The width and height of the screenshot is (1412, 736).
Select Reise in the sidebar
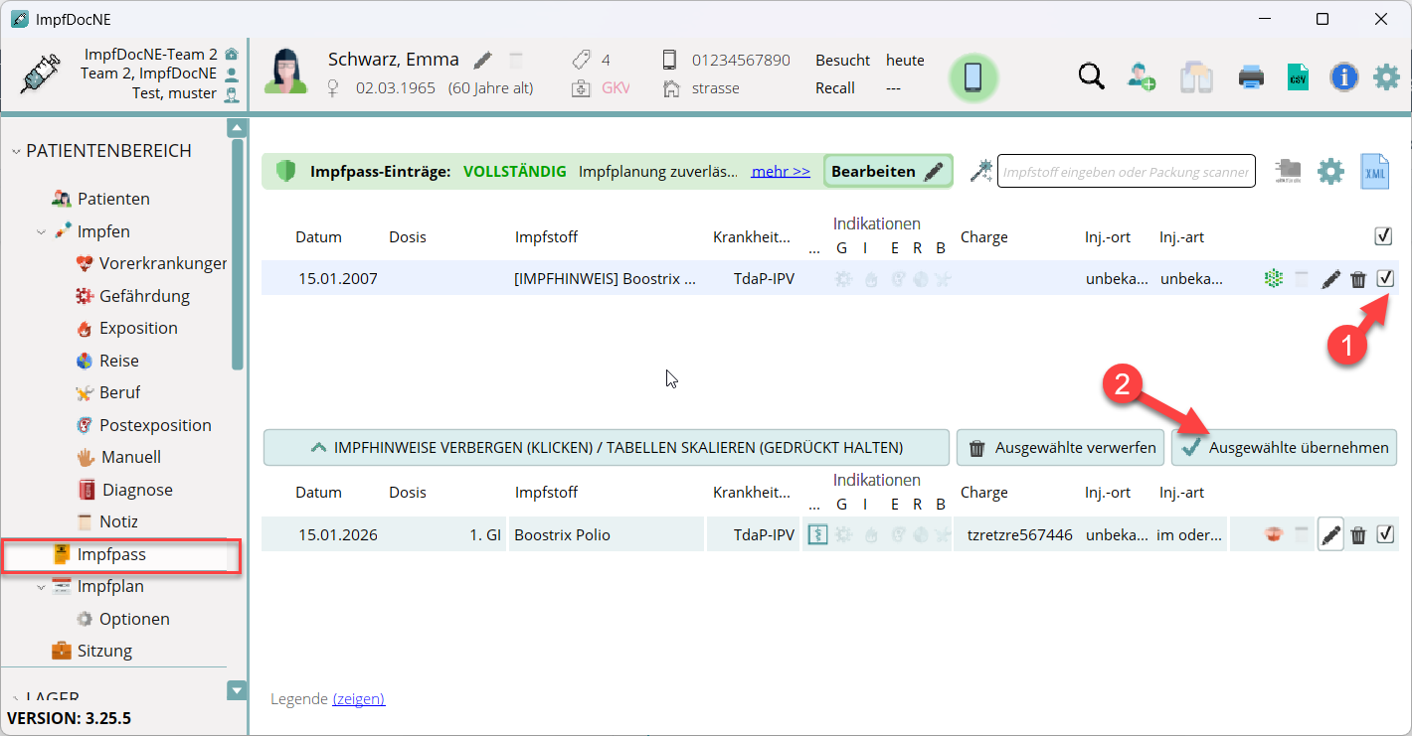tap(118, 361)
